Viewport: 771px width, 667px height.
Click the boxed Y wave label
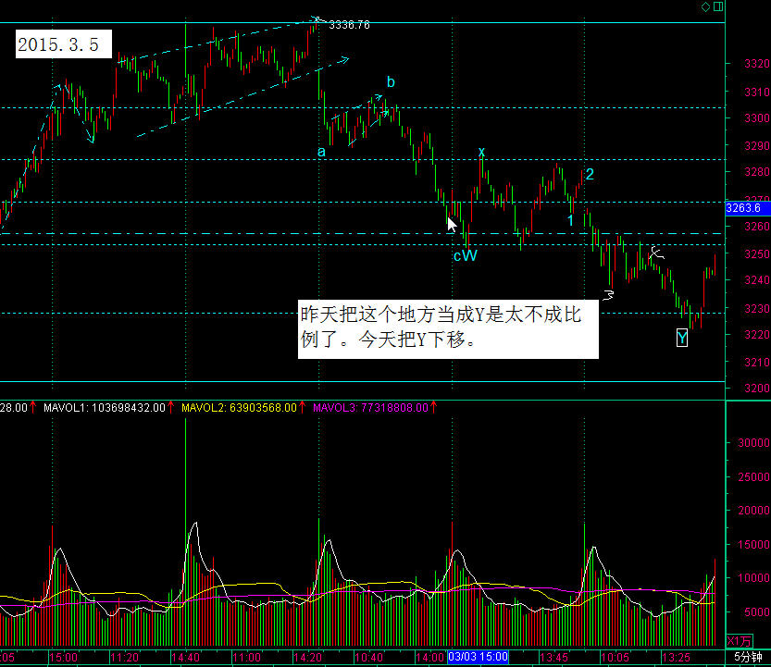click(682, 339)
